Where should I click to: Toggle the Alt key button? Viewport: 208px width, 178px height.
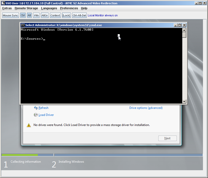pyautogui.click(x=29, y=15)
